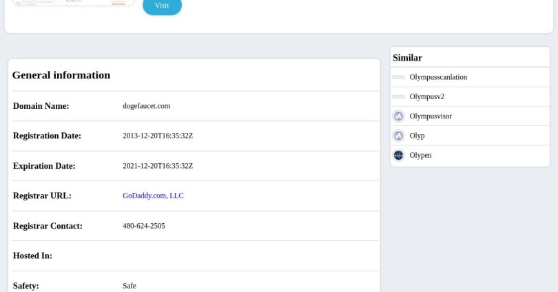This screenshot has height=292, width=558.
Task: Click the dark favicon next to Olypen
Action: pyautogui.click(x=399, y=156)
